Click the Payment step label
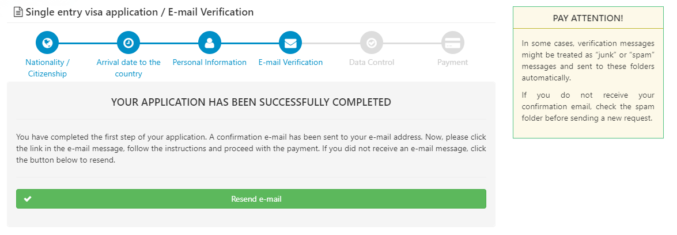The height and width of the screenshot is (235, 677). coord(453,62)
